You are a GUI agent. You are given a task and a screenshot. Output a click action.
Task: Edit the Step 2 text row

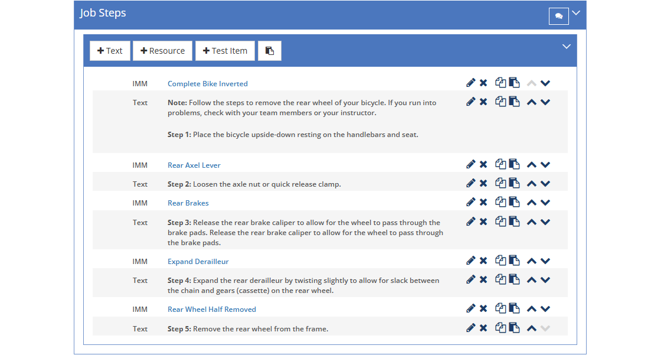click(470, 183)
